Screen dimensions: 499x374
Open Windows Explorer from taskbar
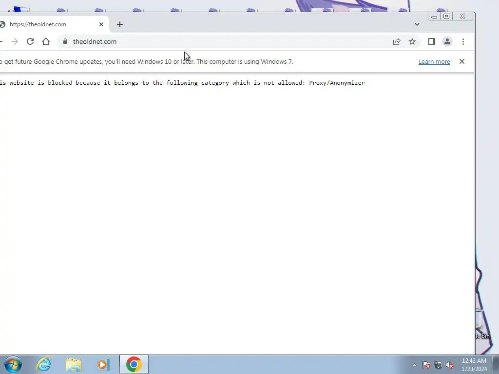(x=74, y=364)
